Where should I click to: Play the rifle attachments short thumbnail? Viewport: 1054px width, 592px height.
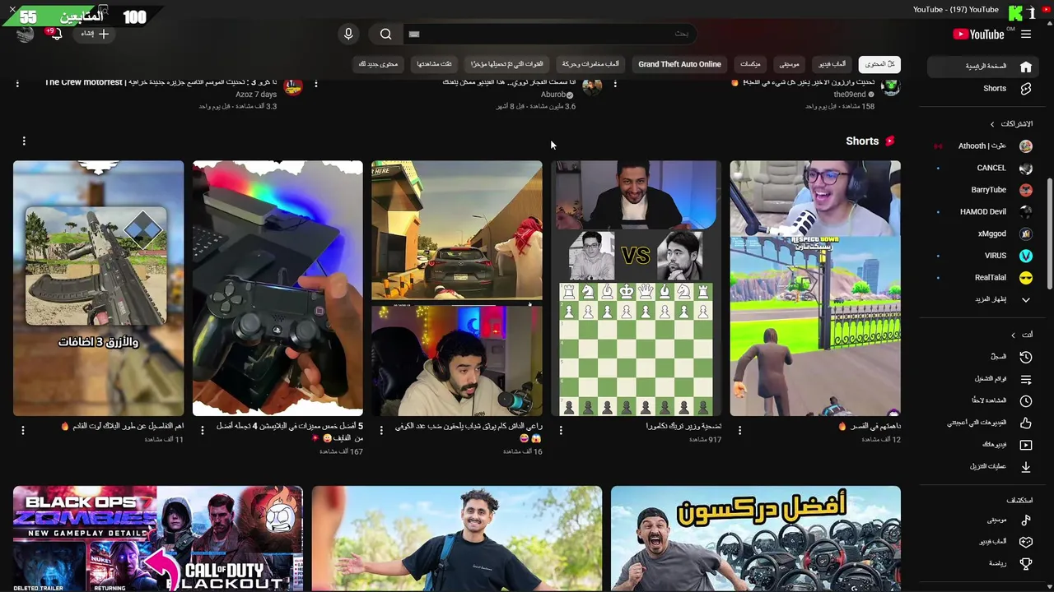tap(99, 288)
